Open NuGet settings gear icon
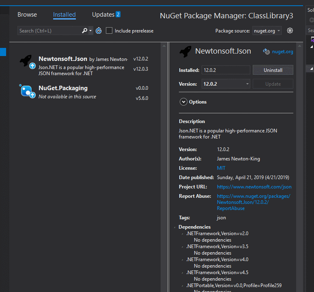314x292 pixels. pyautogui.click(x=290, y=31)
